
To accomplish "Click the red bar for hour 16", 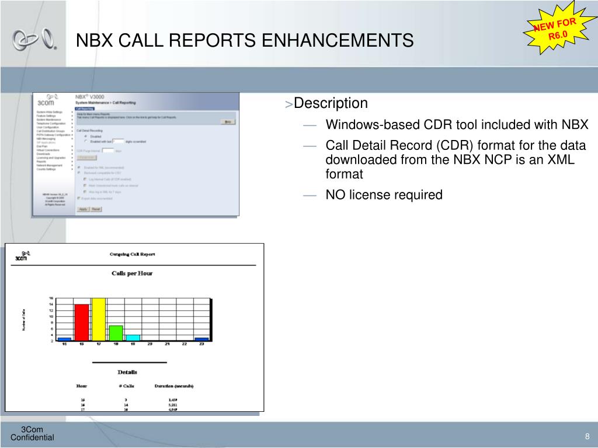I will [81, 322].
